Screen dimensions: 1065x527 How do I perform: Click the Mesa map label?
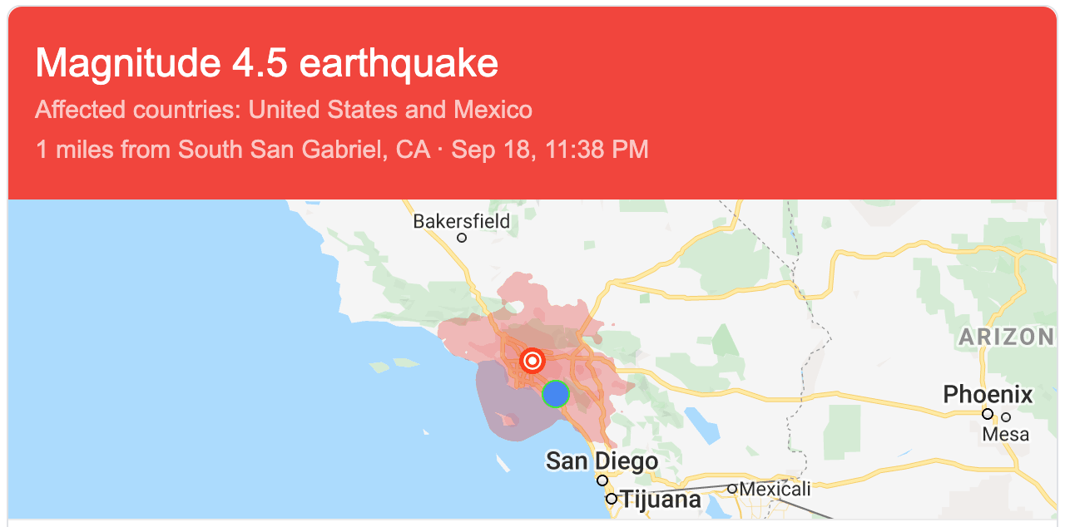[1006, 435]
